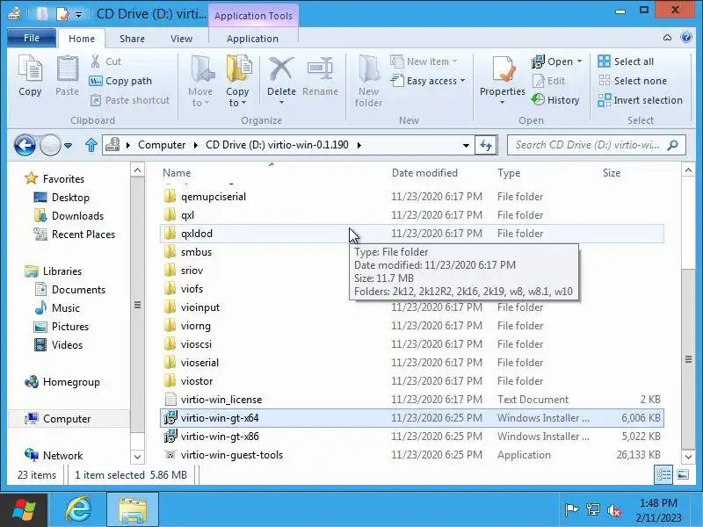Screen dimensions: 703x527
Task: Open the recent locations dropdown arrow
Action: click(69, 146)
